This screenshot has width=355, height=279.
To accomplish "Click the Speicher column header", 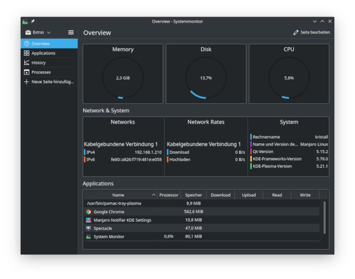I will (x=194, y=195).
